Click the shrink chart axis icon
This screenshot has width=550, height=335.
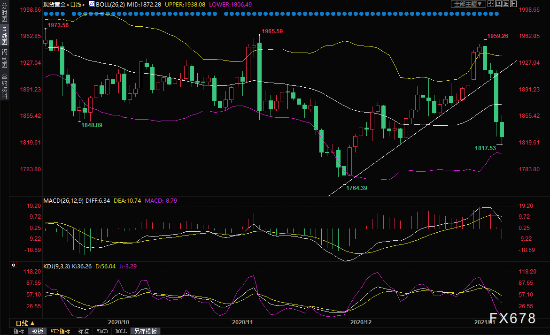pos(498,4)
